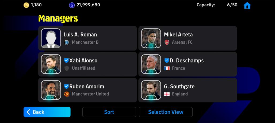
Task: Select Luis A. Roman's blank portrait
Action: pos(51,38)
